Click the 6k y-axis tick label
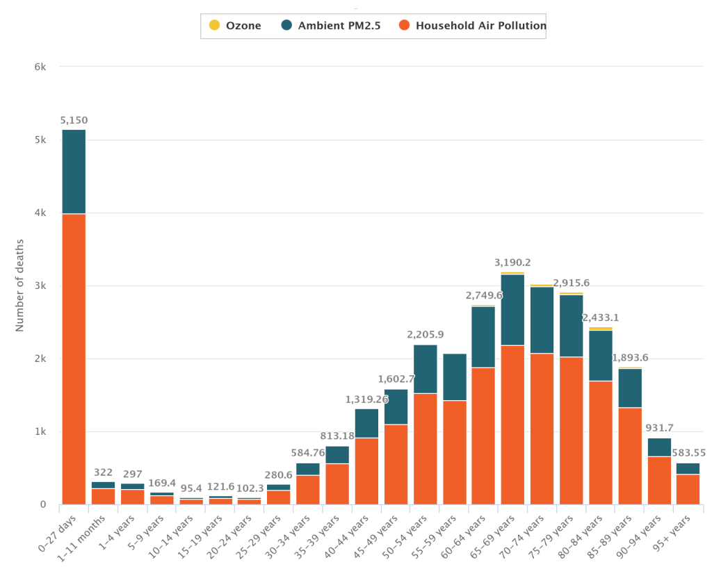The width and height of the screenshot is (712, 578). click(40, 67)
